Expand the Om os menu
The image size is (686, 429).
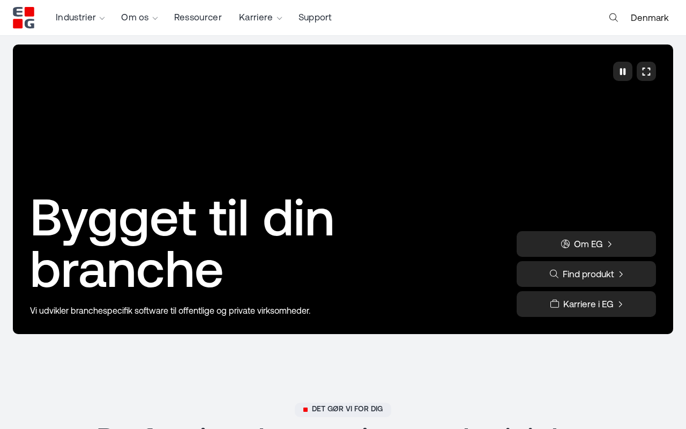coord(139,18)
